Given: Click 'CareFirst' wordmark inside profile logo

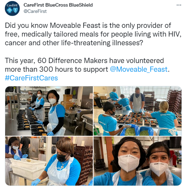Looking at the screenshot, I should click(x=12, y=5).
